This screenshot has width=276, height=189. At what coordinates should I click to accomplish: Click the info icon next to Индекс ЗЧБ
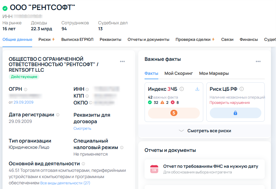(182, 89)
